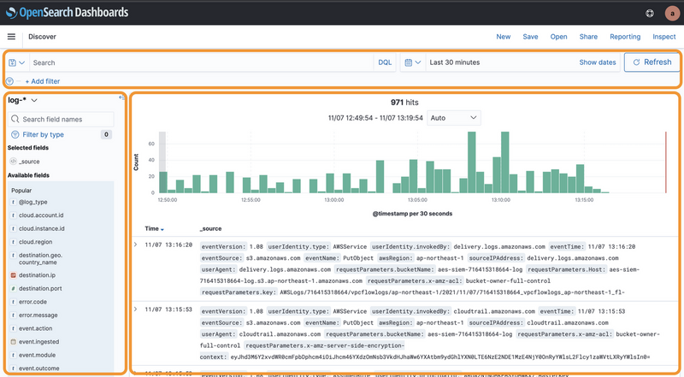Click the Discover breadcrumb
Image resolution: width=684 pixels, height=377 pixels.
pos(42,37)
